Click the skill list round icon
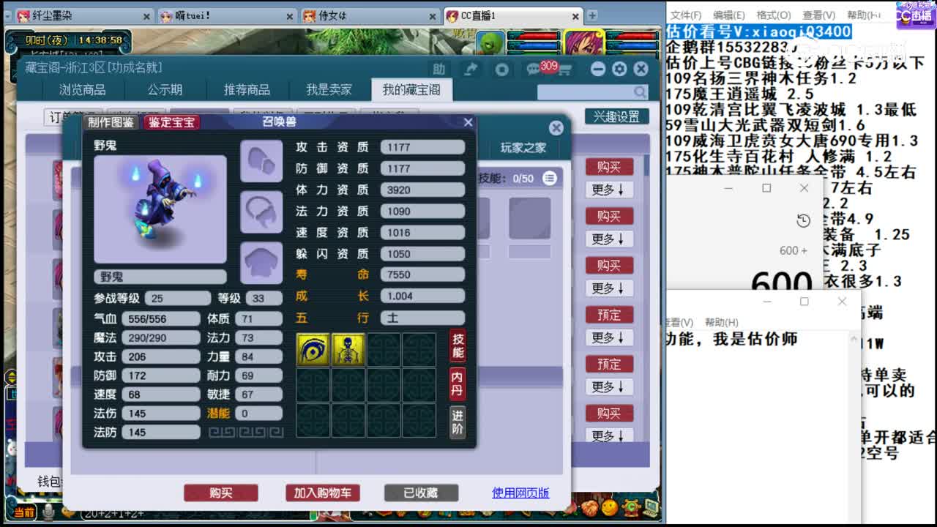 [x=550, y=178]
